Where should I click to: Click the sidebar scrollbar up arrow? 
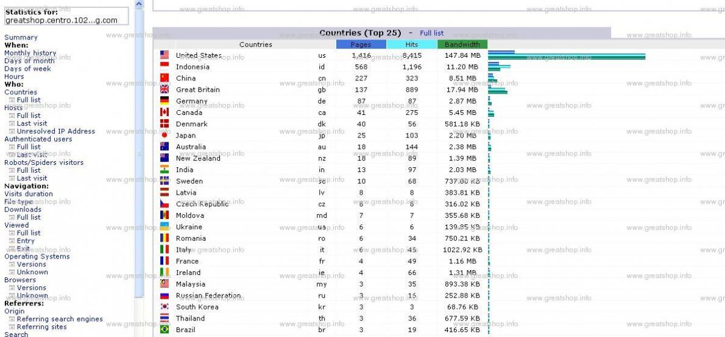tap(139, 4)
